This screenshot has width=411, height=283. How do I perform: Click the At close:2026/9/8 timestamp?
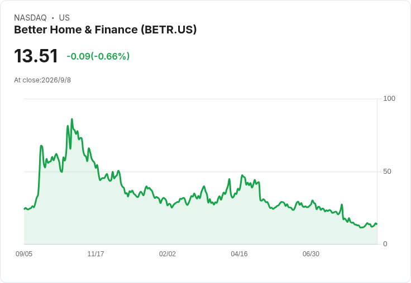[x=42, y=80]
